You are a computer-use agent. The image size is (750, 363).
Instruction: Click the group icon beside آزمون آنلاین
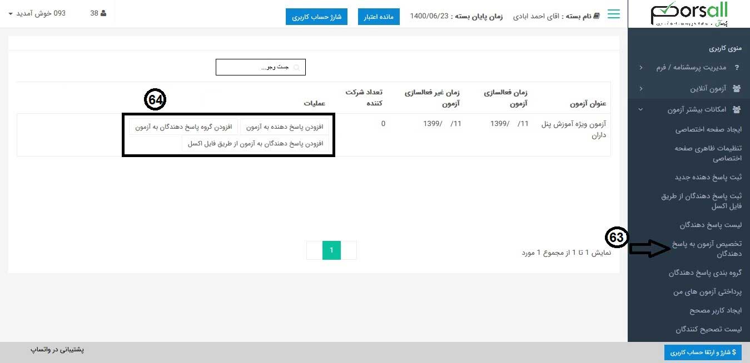[x=737, y=88]
